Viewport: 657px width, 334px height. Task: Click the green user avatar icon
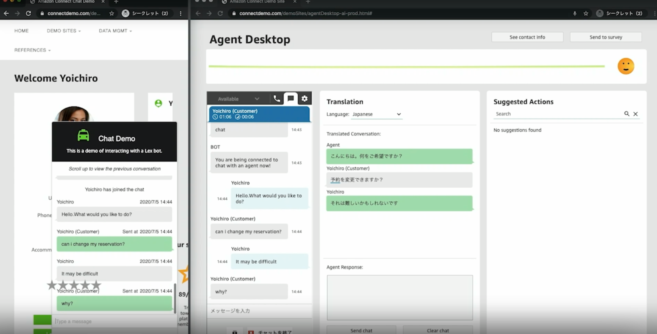[x=158, y=103]
